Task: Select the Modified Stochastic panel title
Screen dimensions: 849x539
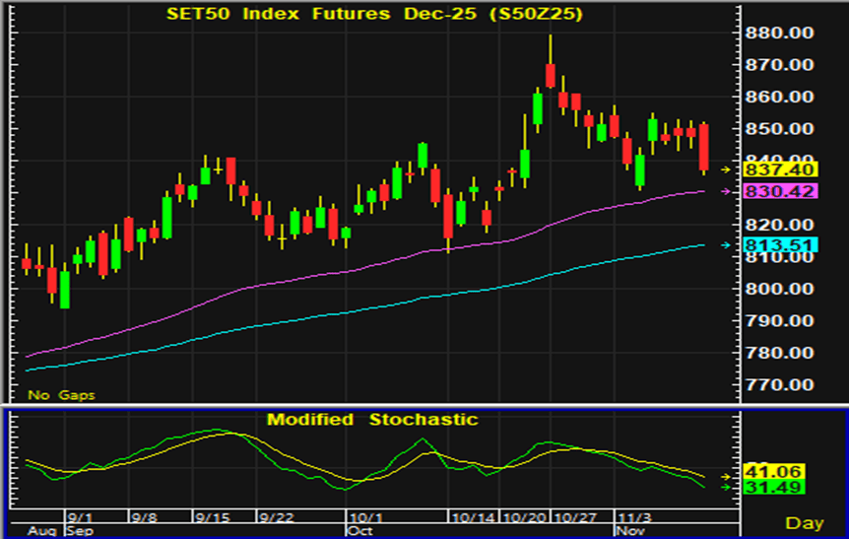Action: click(372, 420)
